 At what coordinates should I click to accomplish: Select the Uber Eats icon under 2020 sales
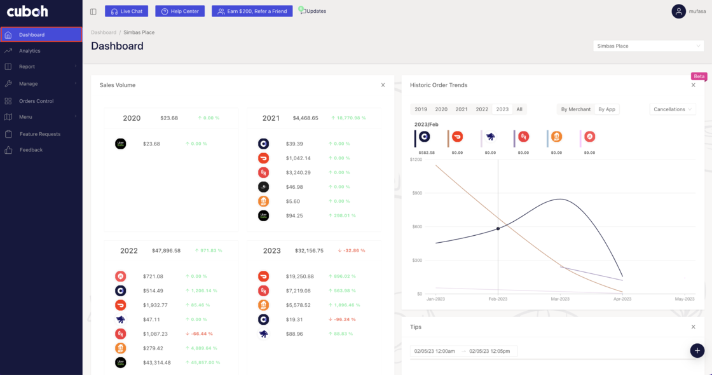tap(121, 144)
